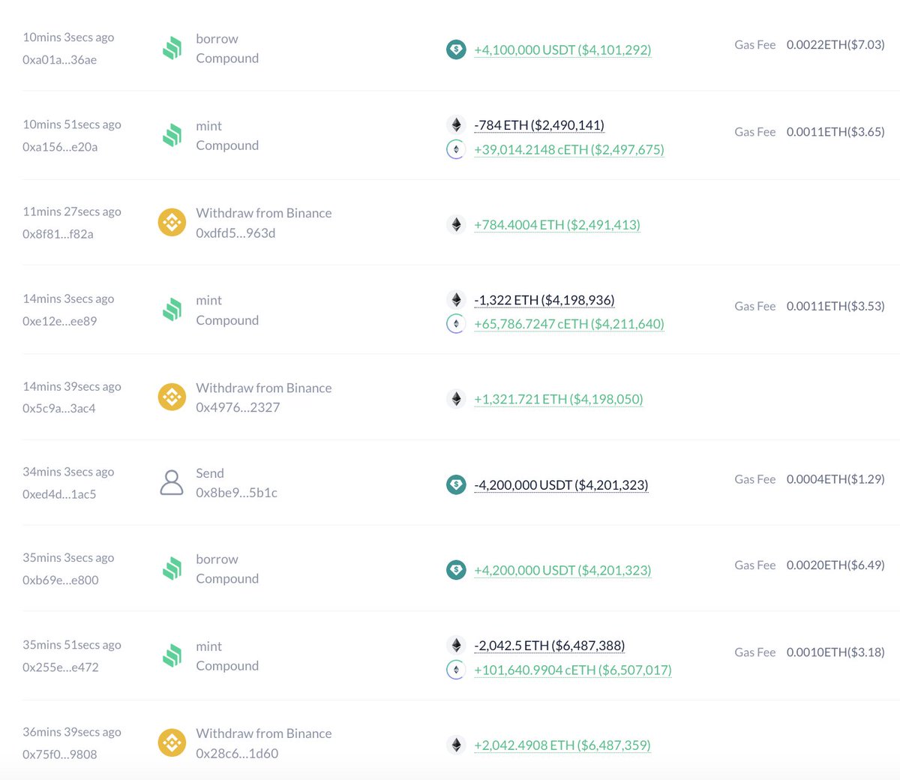The height and width of the screenshot is (780, 900).
Task: Click Binance icon in 36mins 39secs ago row
Action: (x=172, y=743)
